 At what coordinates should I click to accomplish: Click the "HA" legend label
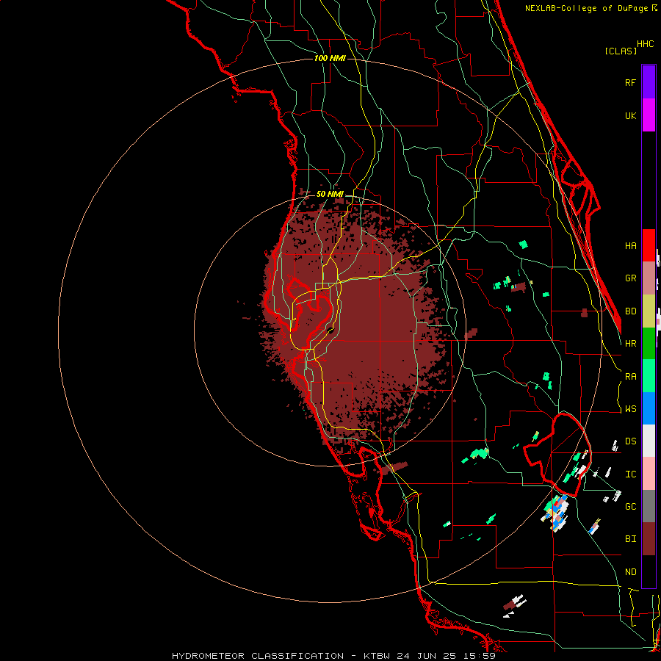tap(630, 246)
